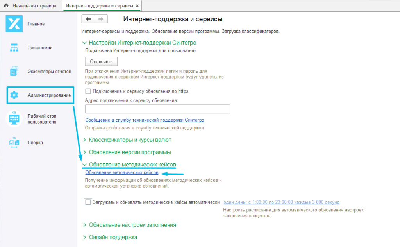Open Сообщение в службу технической поддержки link
Viewport: 400px width, 247px height.
point(145,120)
